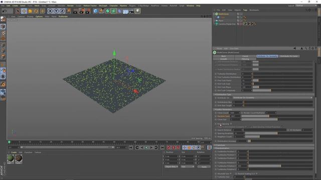Image resolution: width=321 pixels, height=180 pixels.
Task: Open the Filtering tab
Action: pos(245,59)
